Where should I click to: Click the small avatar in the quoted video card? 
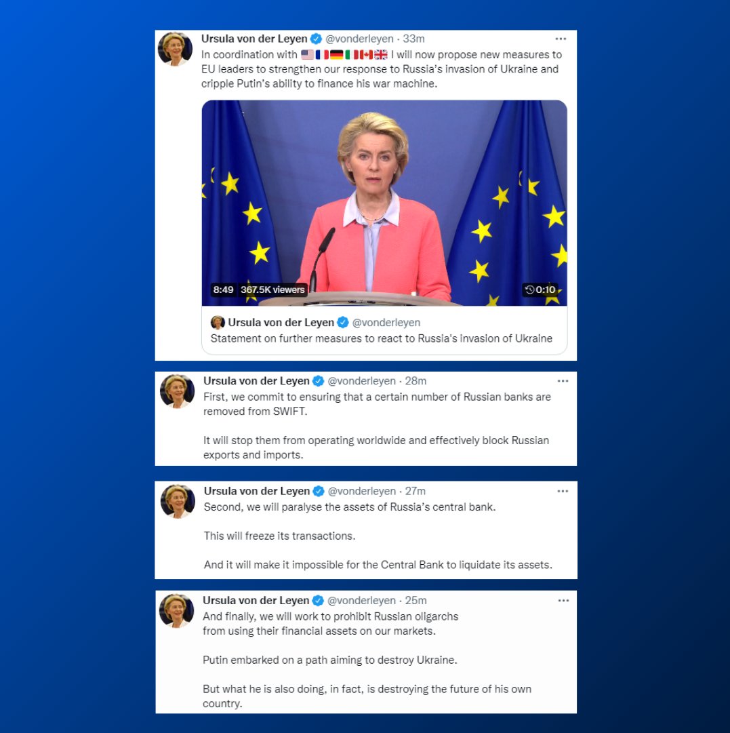pyautogui.click(x=218, y=323)
